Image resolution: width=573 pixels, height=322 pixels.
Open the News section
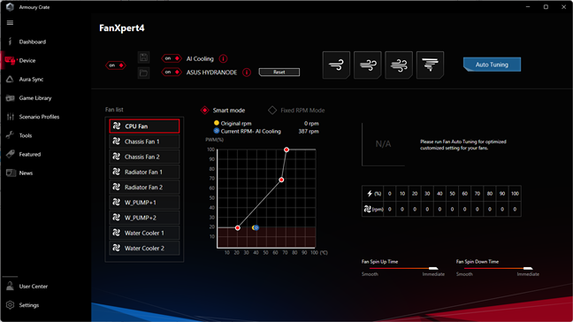point(26,173)
